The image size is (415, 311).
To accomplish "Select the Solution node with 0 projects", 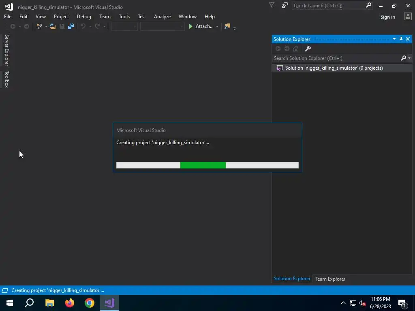I will (x=342, y=68).
